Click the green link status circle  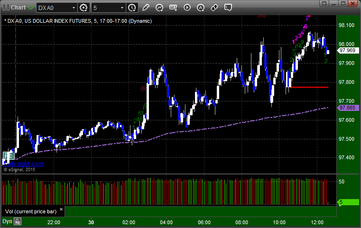click(x=30, y=8)
